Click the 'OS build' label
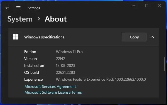 (x=31, y=73)
